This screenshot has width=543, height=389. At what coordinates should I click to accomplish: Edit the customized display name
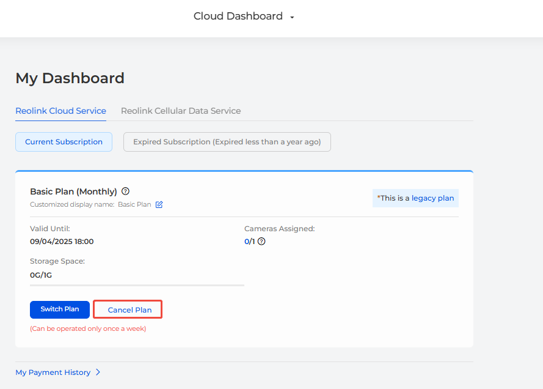pyautogui.click(x=159, y=204)
